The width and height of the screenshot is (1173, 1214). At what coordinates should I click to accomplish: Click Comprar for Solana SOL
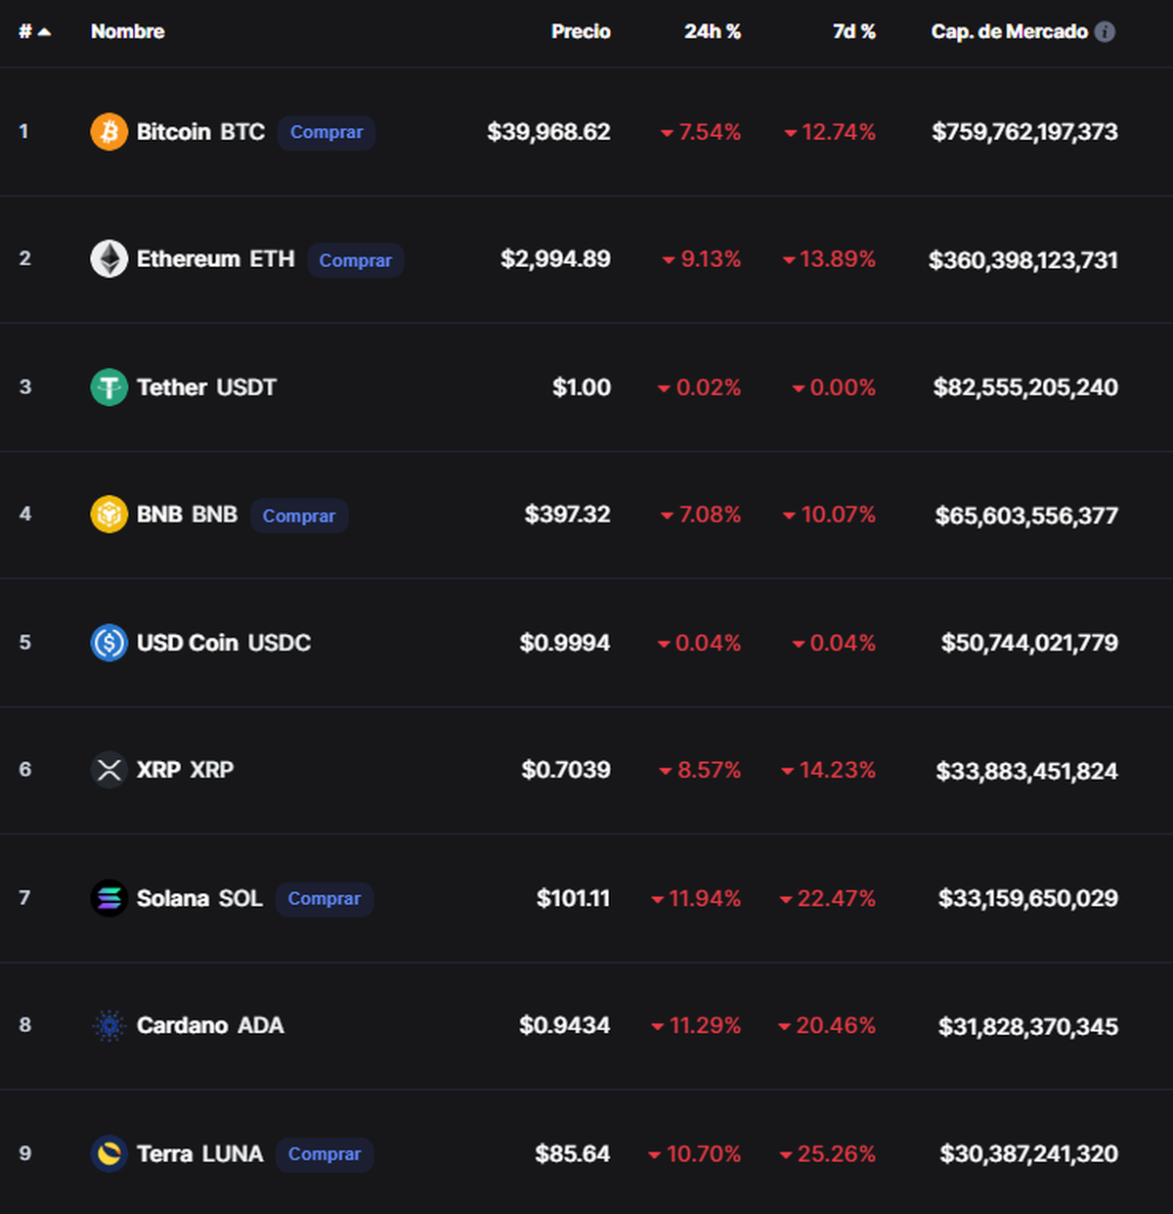325,899
